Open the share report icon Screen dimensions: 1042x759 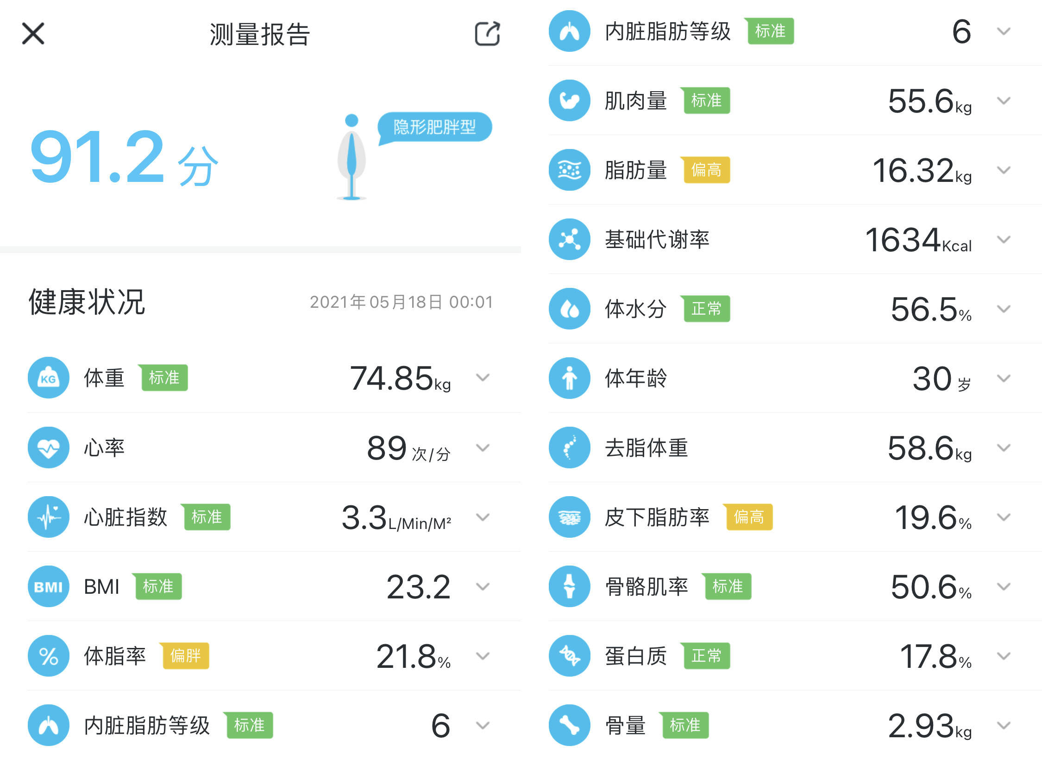tap(488, 33)
